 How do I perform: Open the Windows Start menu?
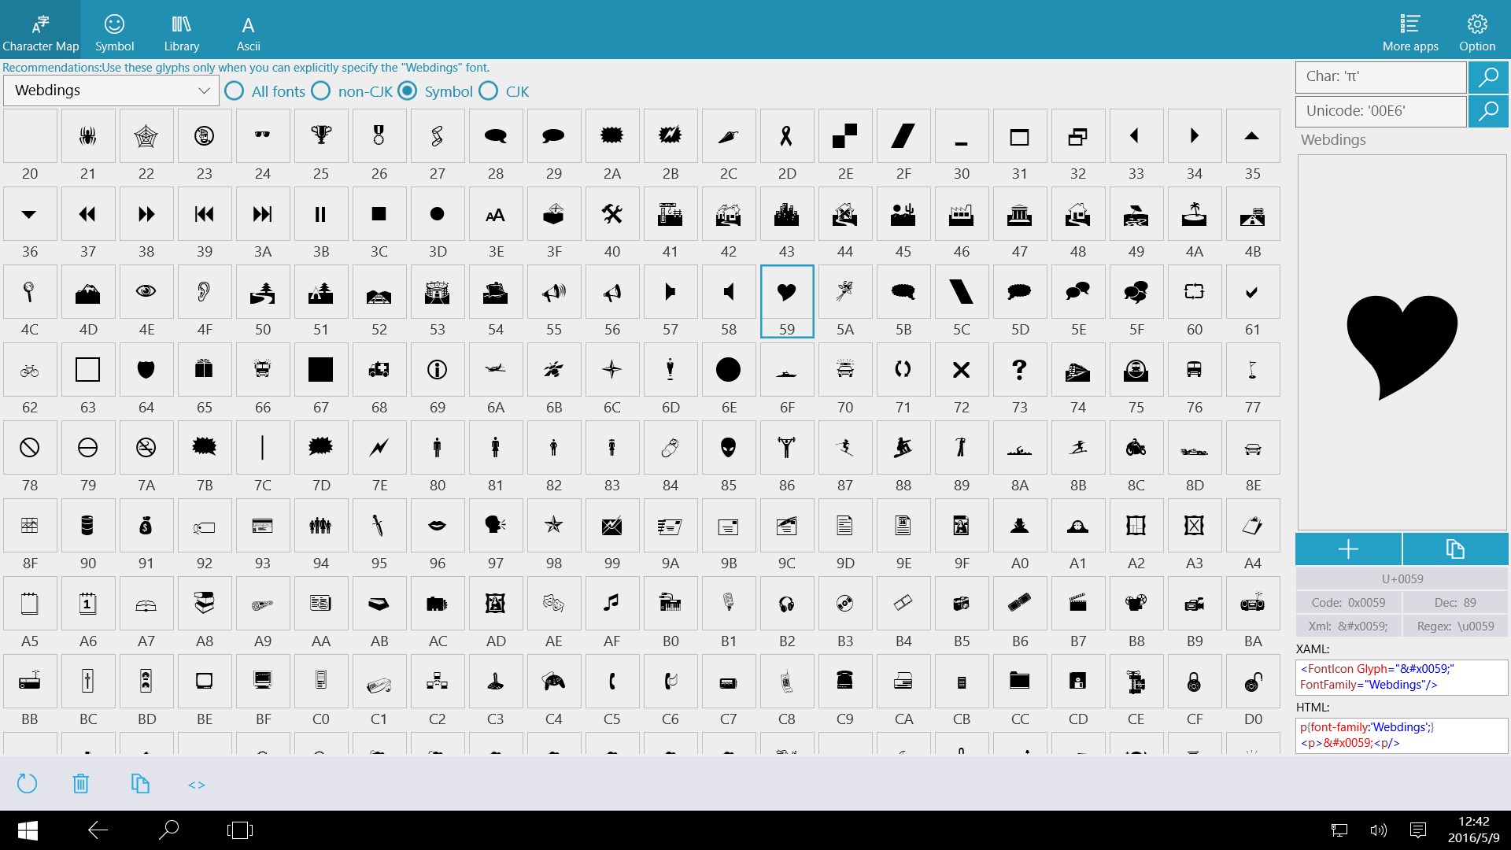(x=28, y=830)
